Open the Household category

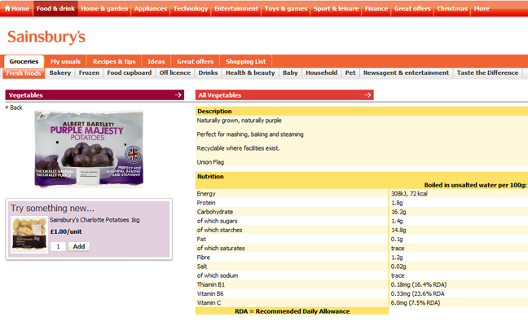tap(322, 73)
